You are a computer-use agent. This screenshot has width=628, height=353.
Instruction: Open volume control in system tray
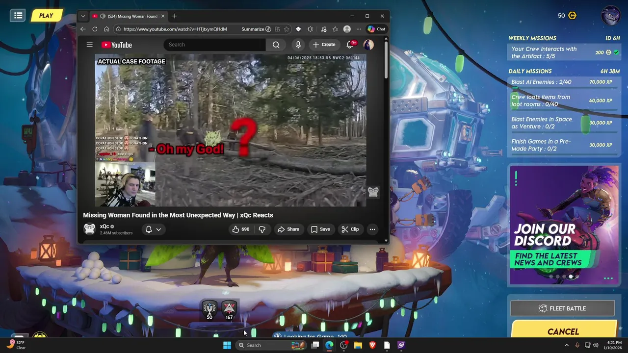pyautogui.click(x=596, y=345)
